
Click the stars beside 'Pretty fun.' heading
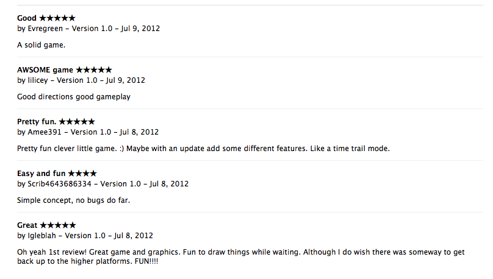pyautogui.click(x=77, y=121)
